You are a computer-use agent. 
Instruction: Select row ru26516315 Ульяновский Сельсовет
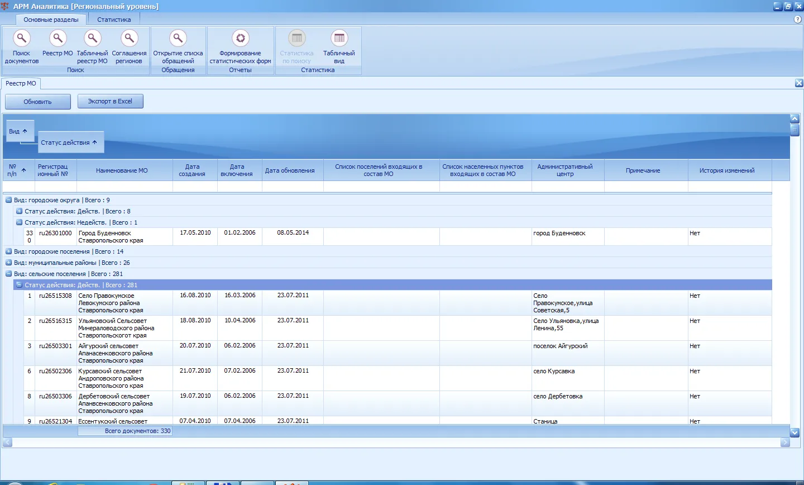coord(398,328)
